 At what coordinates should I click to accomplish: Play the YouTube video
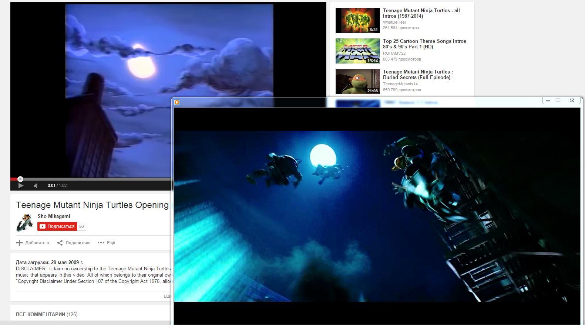coord(21,185)
